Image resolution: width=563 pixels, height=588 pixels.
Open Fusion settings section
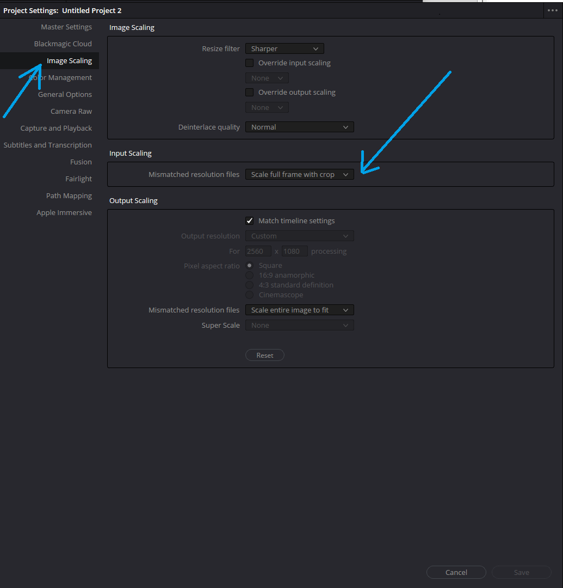click(81, 162)
